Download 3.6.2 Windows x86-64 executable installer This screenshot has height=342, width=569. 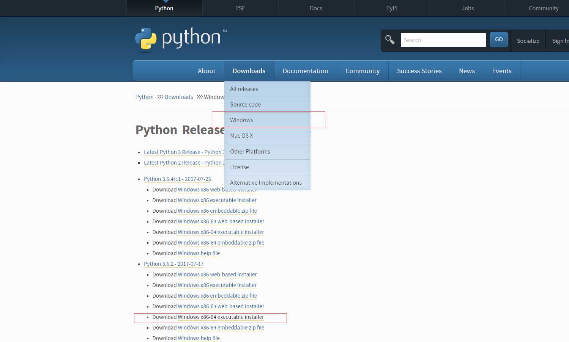point(221,317)
